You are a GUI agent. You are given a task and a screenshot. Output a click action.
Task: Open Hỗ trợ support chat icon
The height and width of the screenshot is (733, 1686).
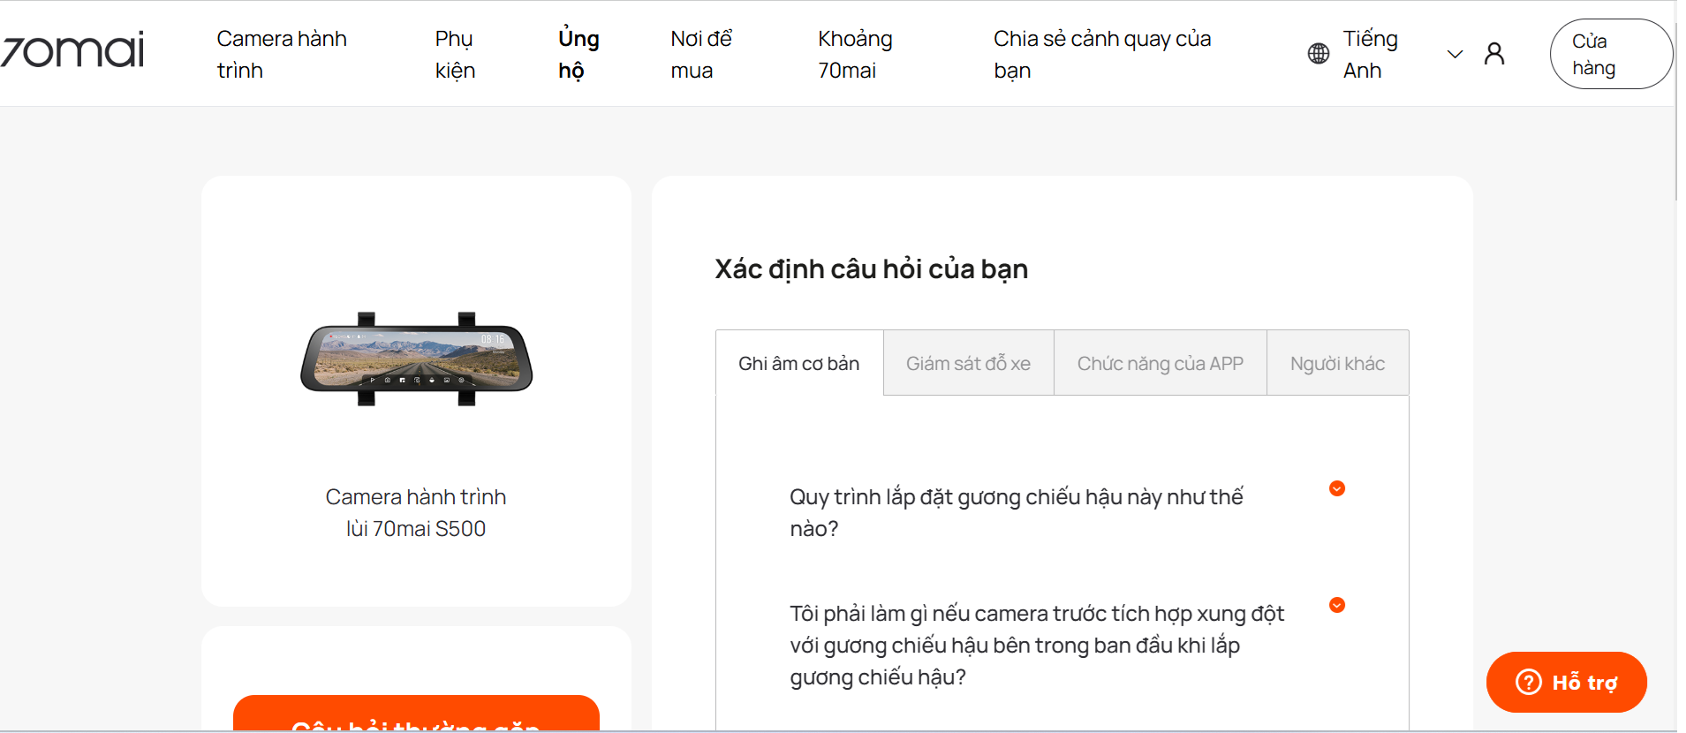1566,682
